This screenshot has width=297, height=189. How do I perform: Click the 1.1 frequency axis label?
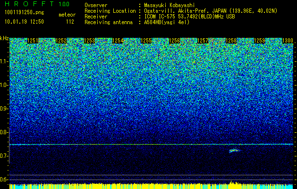4,61
